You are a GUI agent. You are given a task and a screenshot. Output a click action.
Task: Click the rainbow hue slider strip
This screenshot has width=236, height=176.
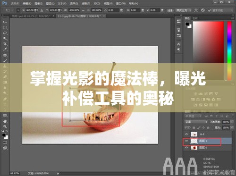pyautogui.click(x=229, y=50)
